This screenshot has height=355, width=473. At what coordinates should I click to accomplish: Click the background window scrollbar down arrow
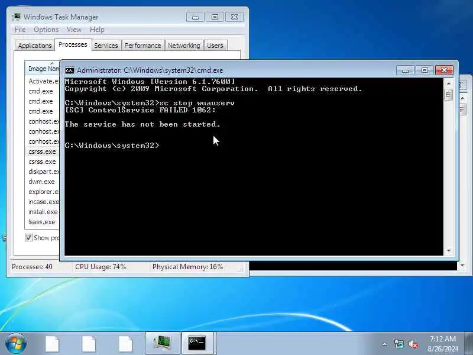[x=462, y=266]
